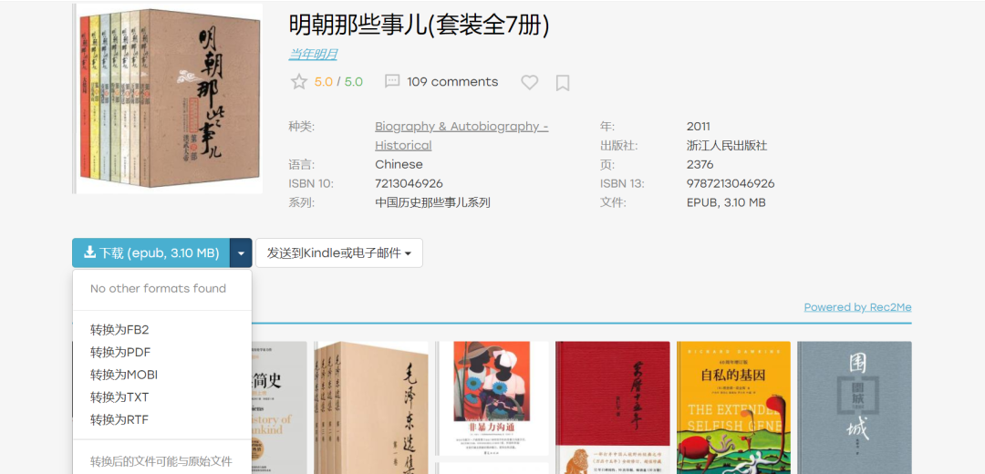Click No other formats found message

click(x=159, y=289)
